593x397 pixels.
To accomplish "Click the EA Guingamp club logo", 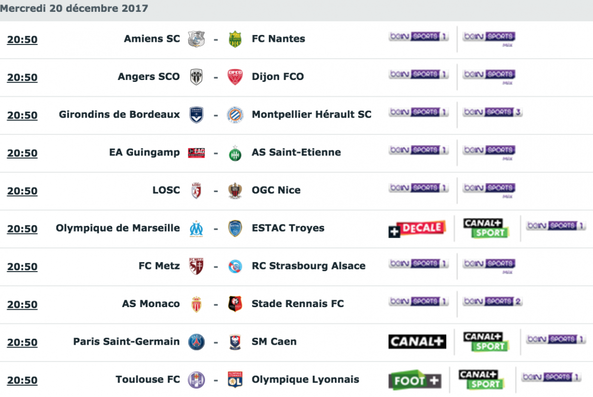I will [x=196, y=153].
